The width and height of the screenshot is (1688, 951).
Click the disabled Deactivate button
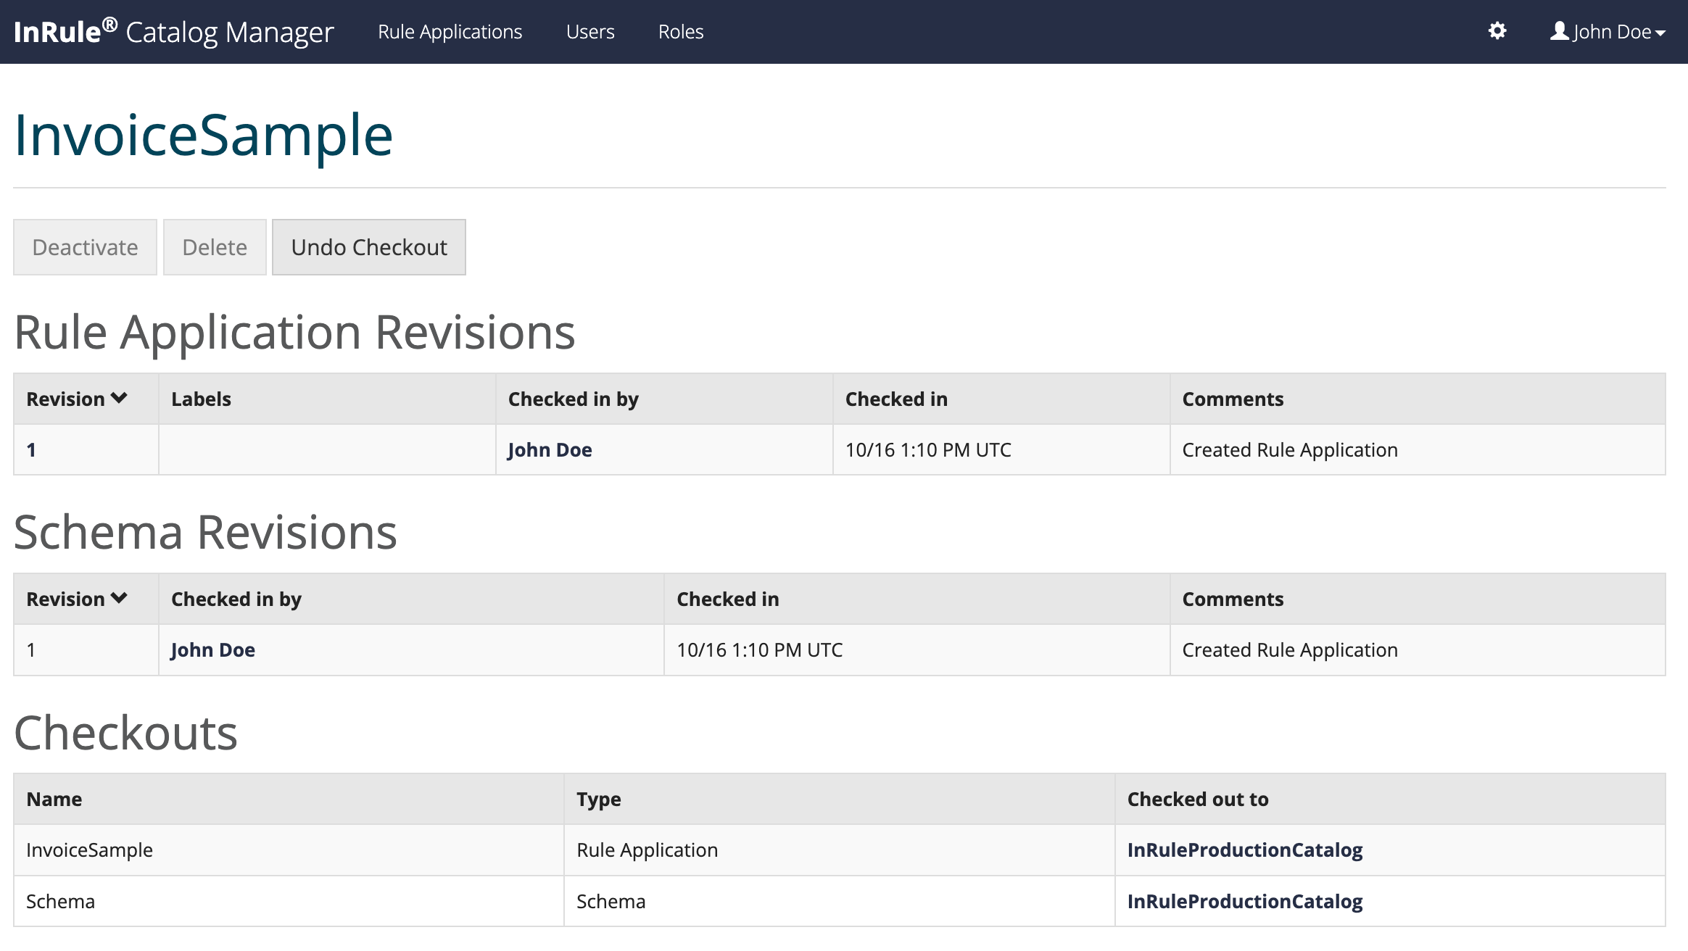click(x=84, y=246)
